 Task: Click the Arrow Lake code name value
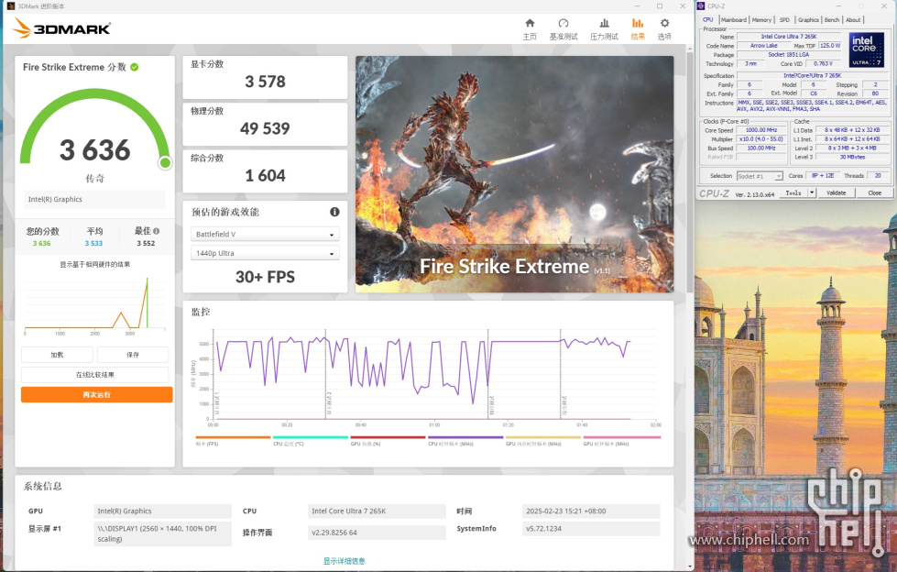(x=764, y=45)
